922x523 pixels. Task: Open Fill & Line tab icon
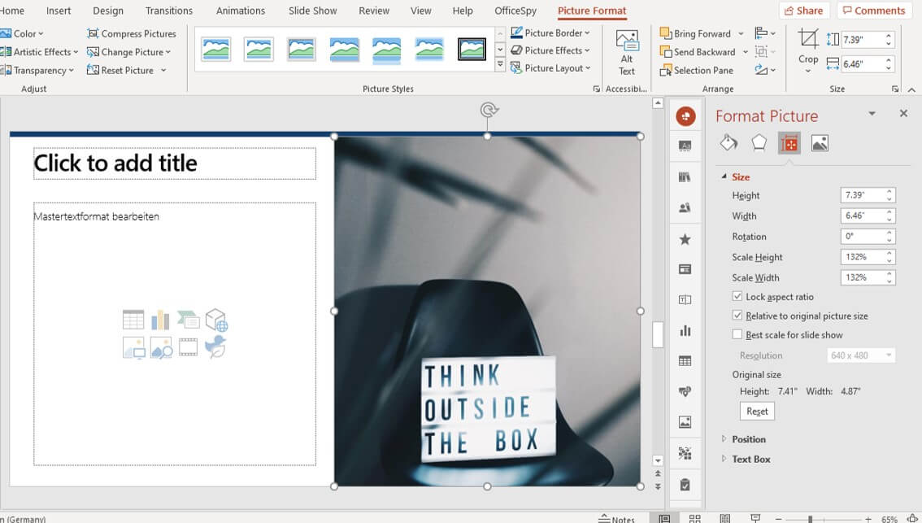tap(728, 143)
